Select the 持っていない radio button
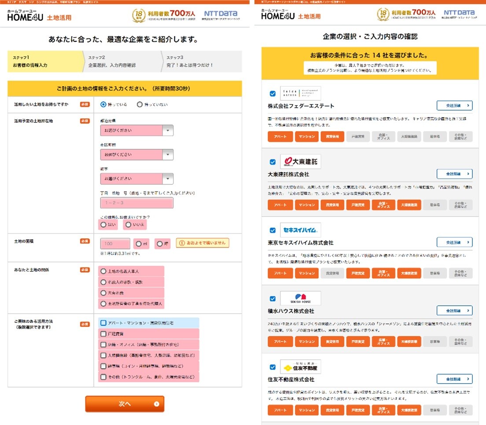 point(140,105)
